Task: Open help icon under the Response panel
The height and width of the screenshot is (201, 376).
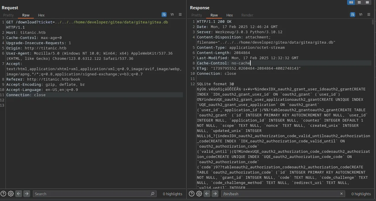Action: click(191, 194)
